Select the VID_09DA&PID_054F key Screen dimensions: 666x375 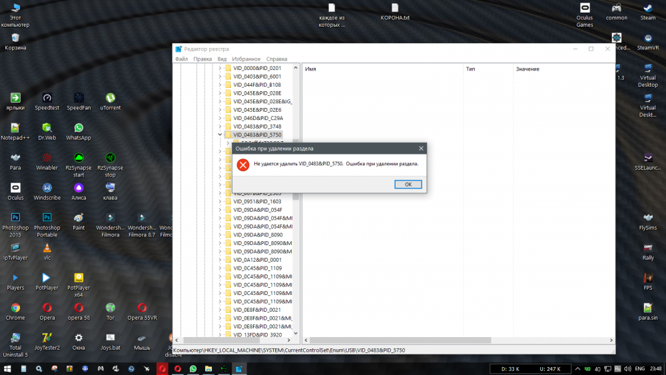[257, 210]
